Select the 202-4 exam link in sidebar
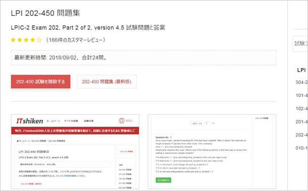 point(301,135)
